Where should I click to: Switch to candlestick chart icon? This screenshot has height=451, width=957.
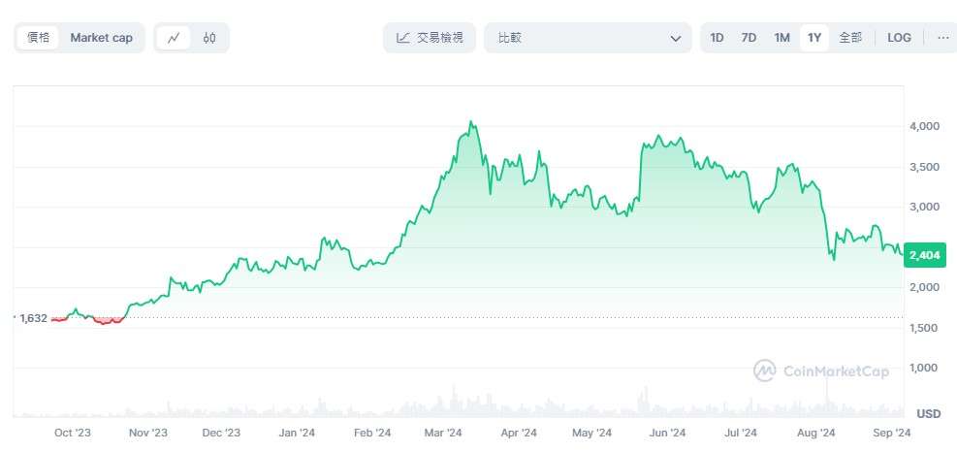[209, 38]
